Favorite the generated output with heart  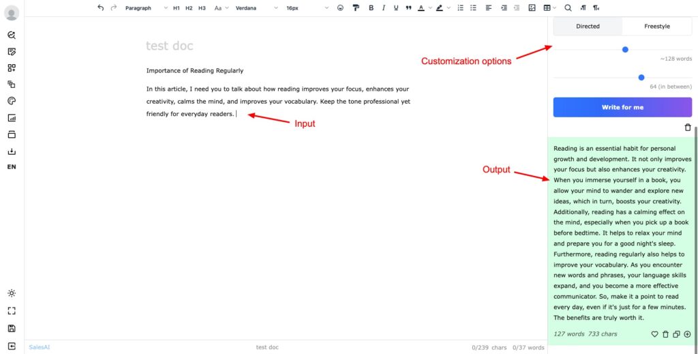655,334
